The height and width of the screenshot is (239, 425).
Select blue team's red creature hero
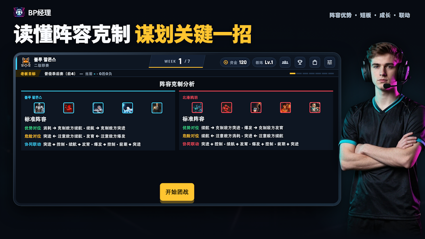tap(69, 108)
